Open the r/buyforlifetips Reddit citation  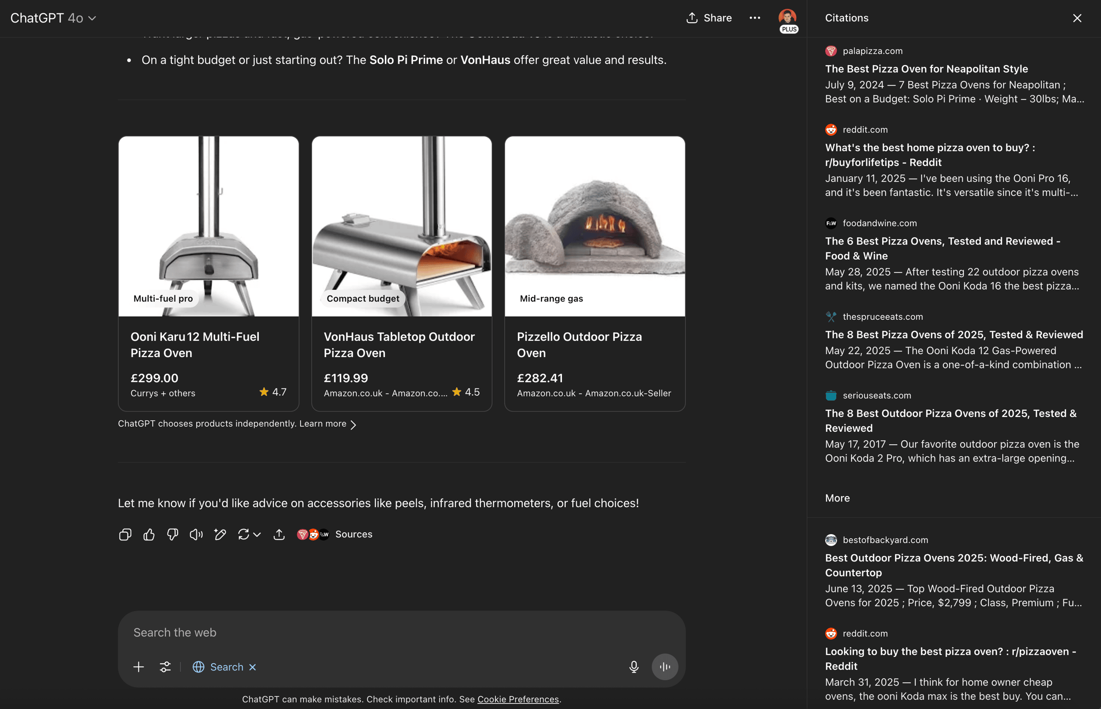(930, 155)
